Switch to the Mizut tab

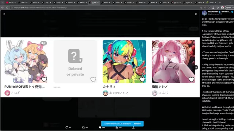82,3
